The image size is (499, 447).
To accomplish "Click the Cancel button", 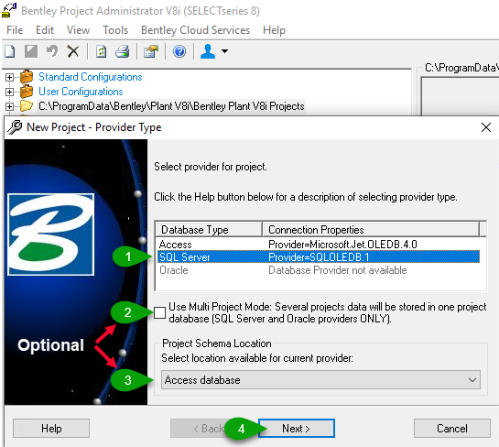I will point(452,429).
